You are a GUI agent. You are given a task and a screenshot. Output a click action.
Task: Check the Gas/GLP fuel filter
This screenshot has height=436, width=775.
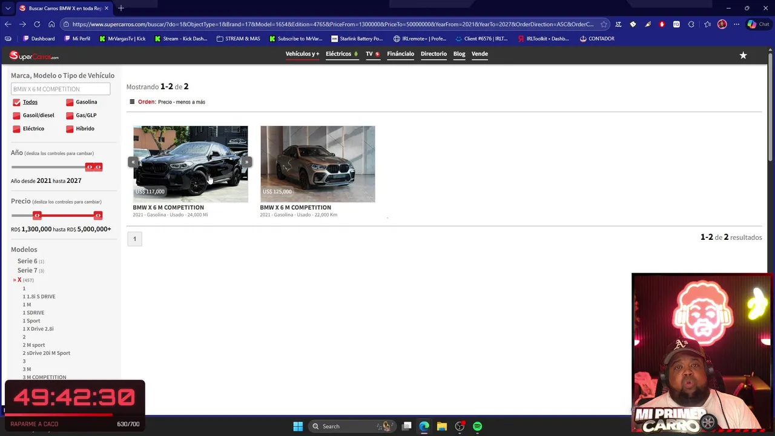70,116
